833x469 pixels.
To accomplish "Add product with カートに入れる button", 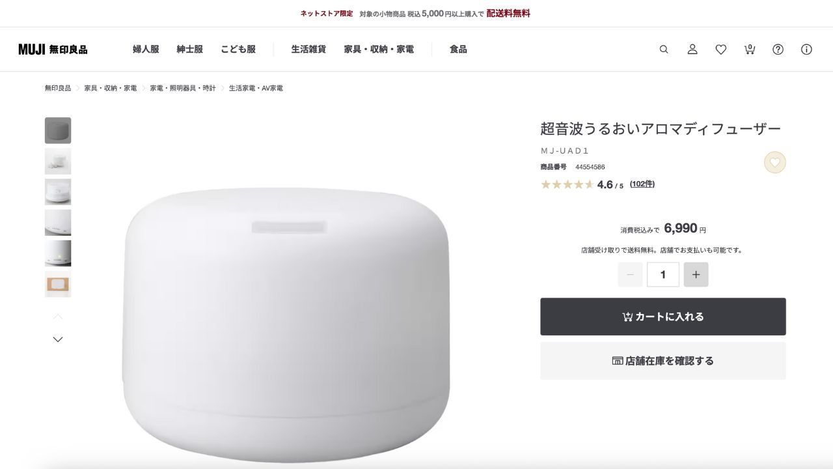I will [x=663, y=317].
